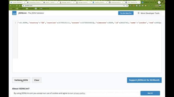
Task: Click the "GB" value in JSON
Action: click(43, 23)
